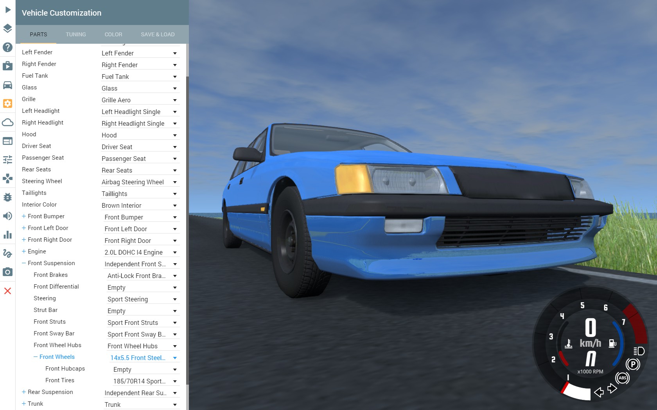Open the options tuning sliders icon
This screenshot has width=657, height=410.
click(x=7, y=160)
